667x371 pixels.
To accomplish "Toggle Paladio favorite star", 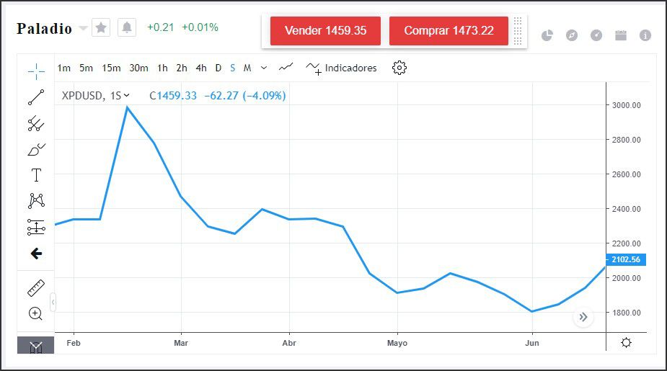I will click(x=102, y=28).
